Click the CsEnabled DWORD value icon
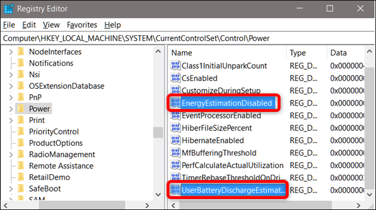Screen dimensions: 376x210 pyautogui.click(x=175, y=78)
